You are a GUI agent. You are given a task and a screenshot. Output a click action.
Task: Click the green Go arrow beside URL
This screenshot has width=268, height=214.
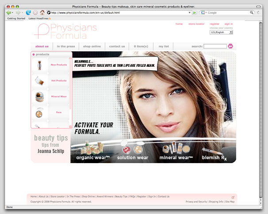tap(195, 13)
